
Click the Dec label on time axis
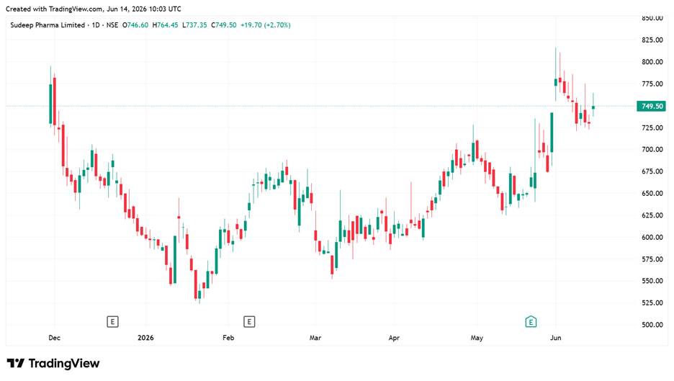(55, 338)
